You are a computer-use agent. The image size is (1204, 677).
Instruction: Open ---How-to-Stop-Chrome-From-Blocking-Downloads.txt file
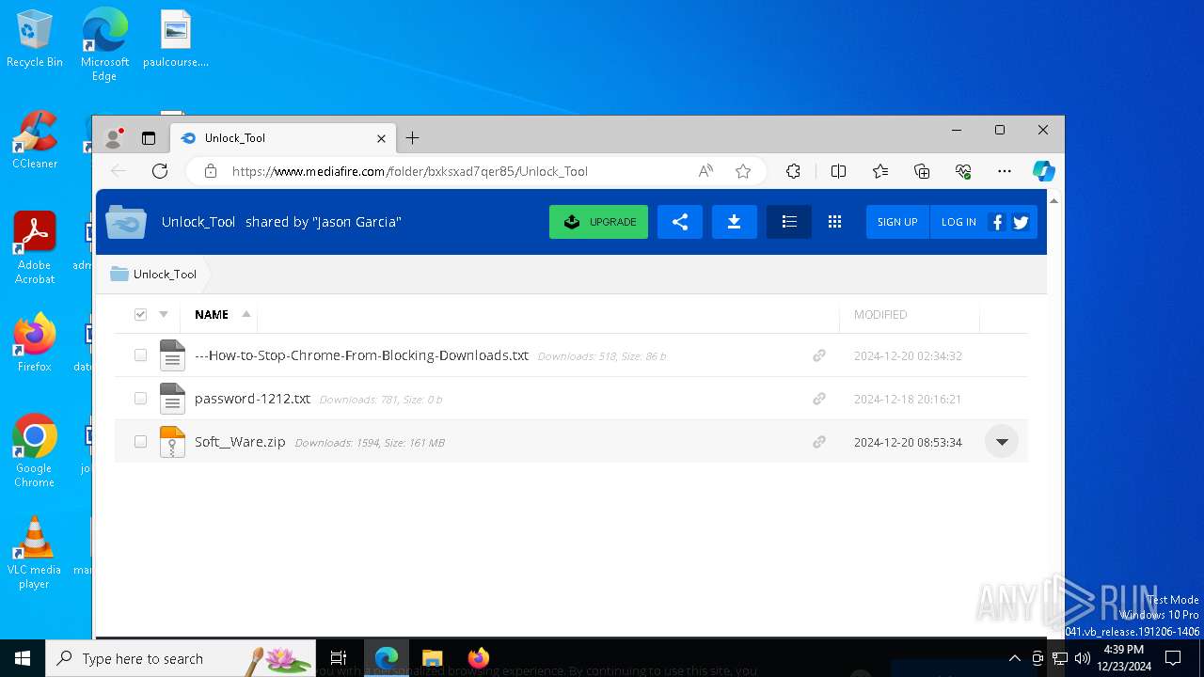pyautogui.click(x=361, y=355)
